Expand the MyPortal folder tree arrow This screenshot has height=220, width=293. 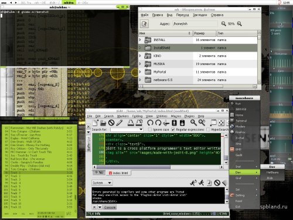coord(140,72)
